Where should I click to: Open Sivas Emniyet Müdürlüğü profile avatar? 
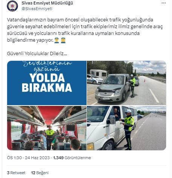12,6
